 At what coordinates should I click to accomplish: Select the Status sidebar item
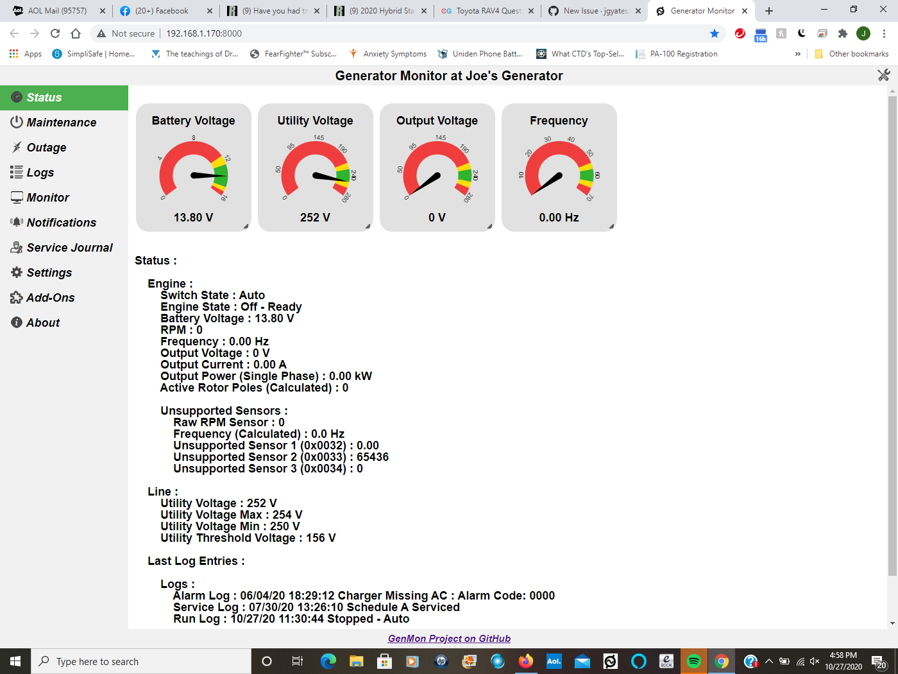click(x=64, y=98)
